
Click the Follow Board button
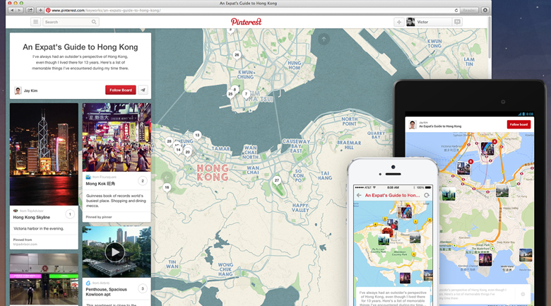point(121,90)
